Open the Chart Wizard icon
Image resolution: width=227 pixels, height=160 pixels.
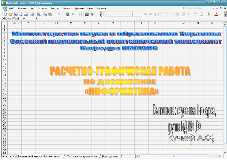(x=87, y=14)
